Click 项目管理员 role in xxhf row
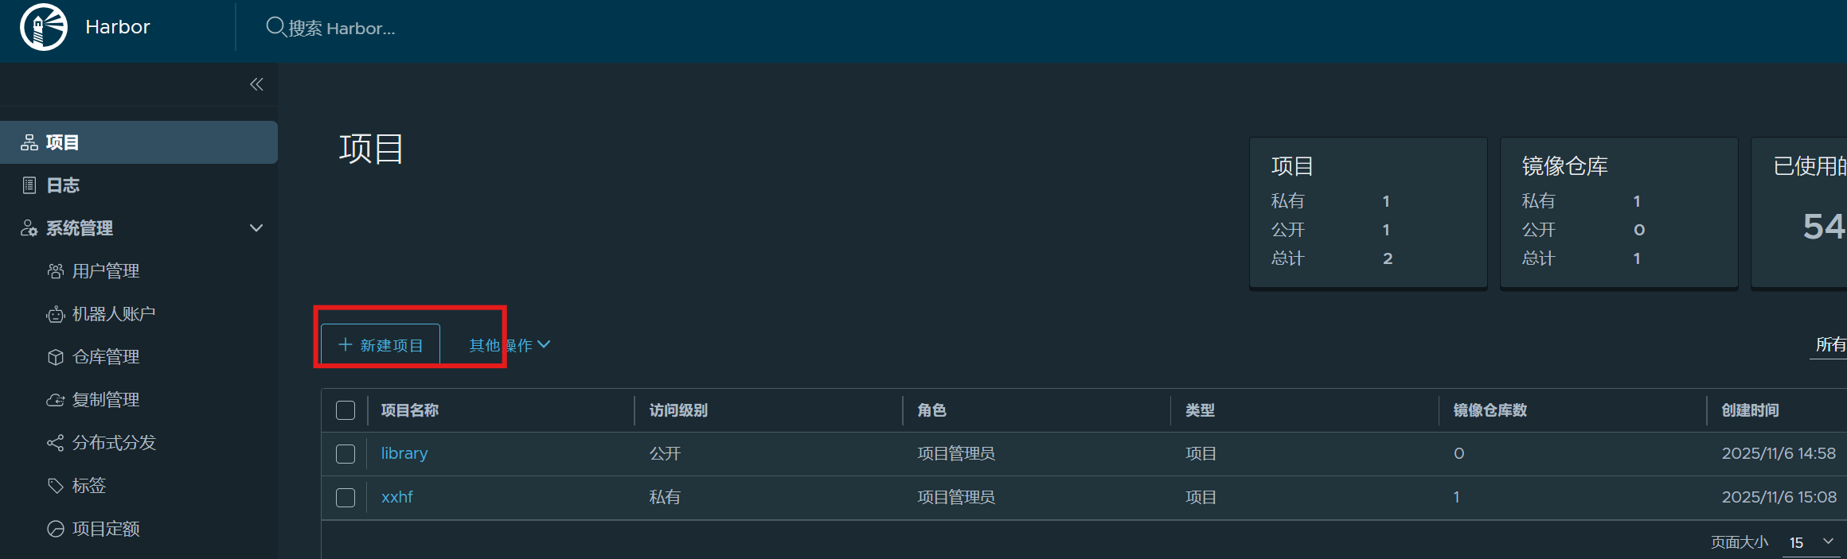 click(956, 497)
